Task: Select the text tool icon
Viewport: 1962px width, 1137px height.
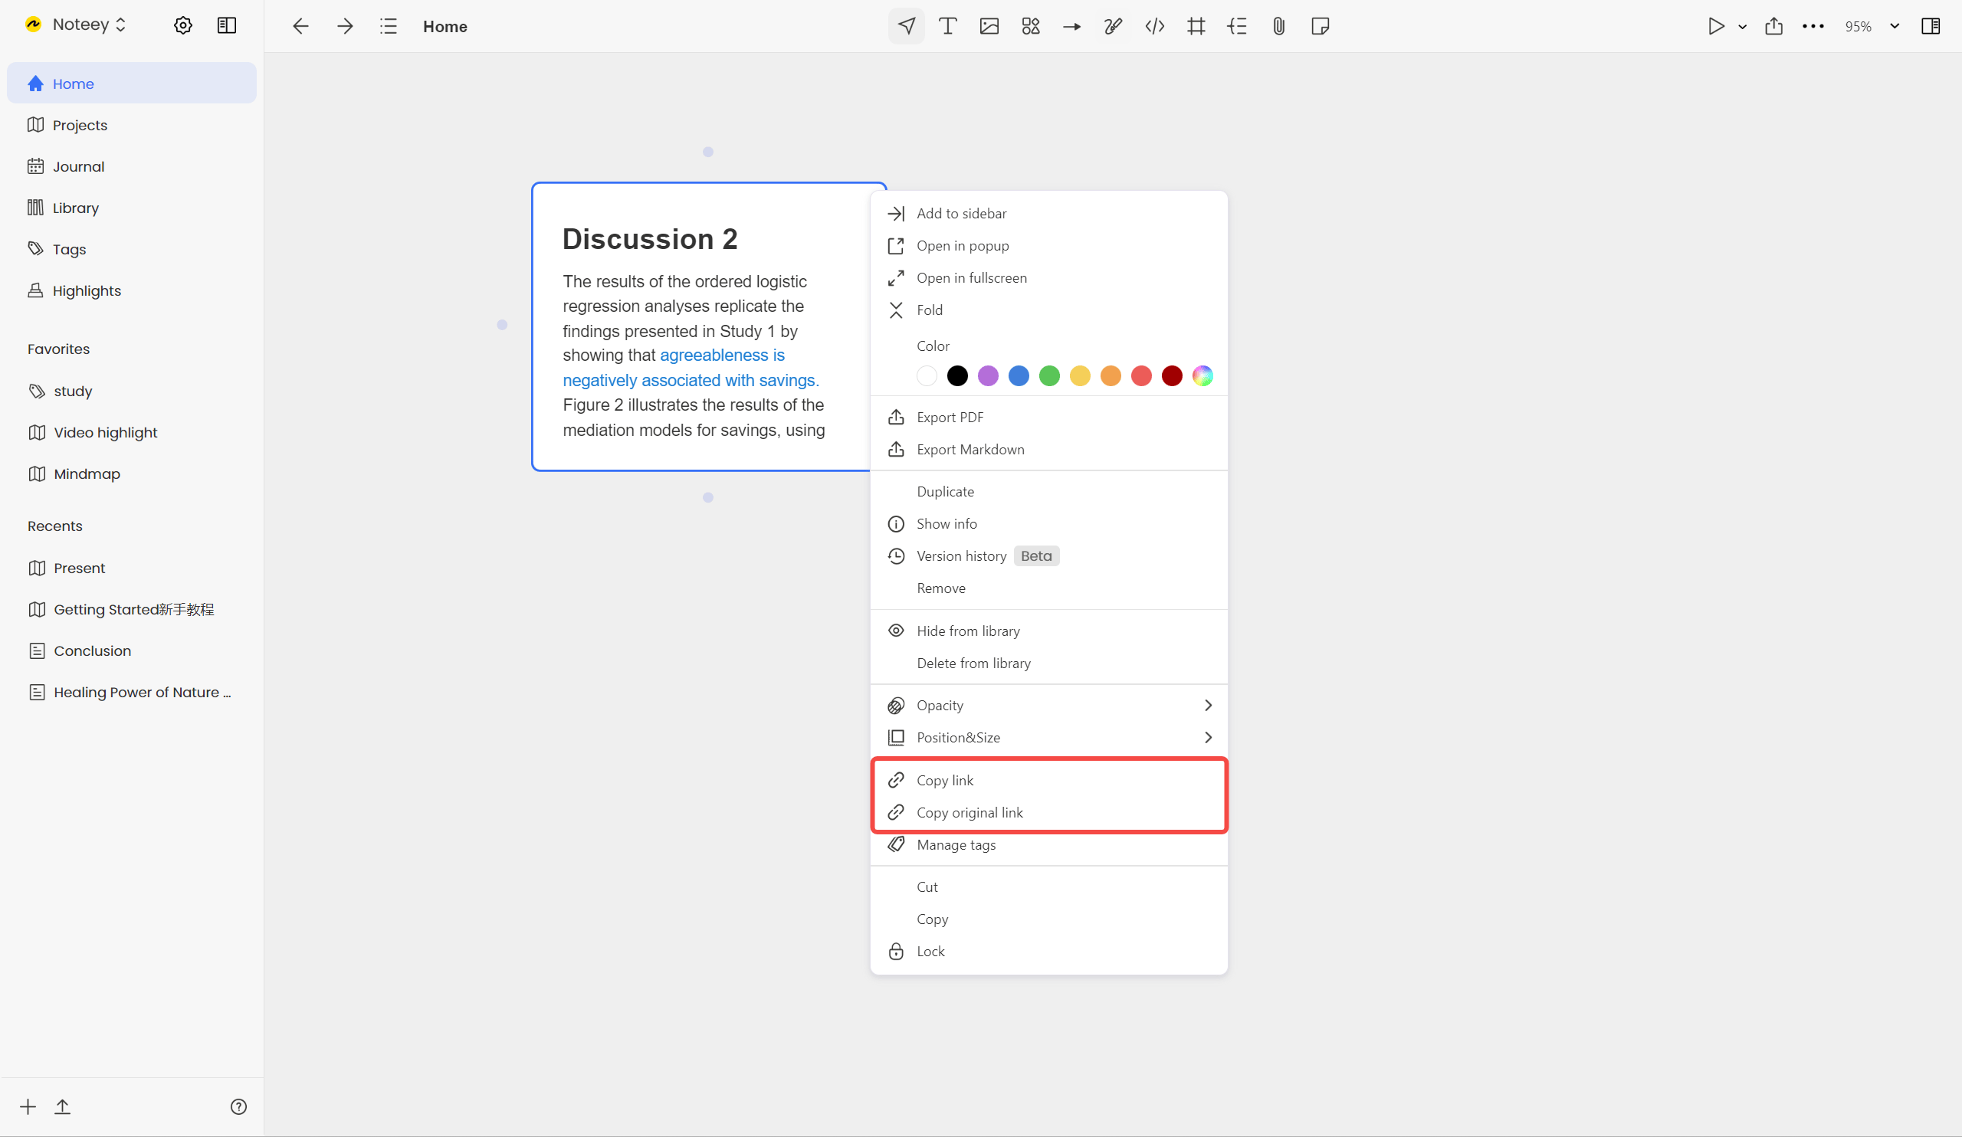Action: click(x=948, y=26)
